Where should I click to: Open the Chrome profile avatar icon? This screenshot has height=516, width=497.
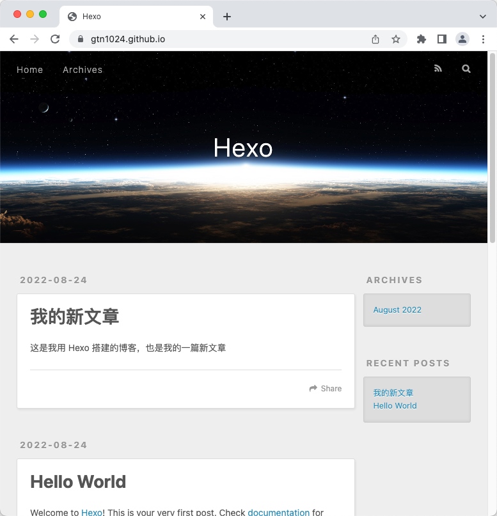coord(462,39)
